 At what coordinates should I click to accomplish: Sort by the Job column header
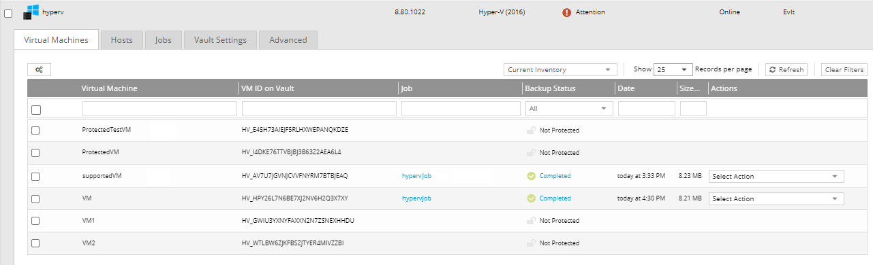(407, 88)
